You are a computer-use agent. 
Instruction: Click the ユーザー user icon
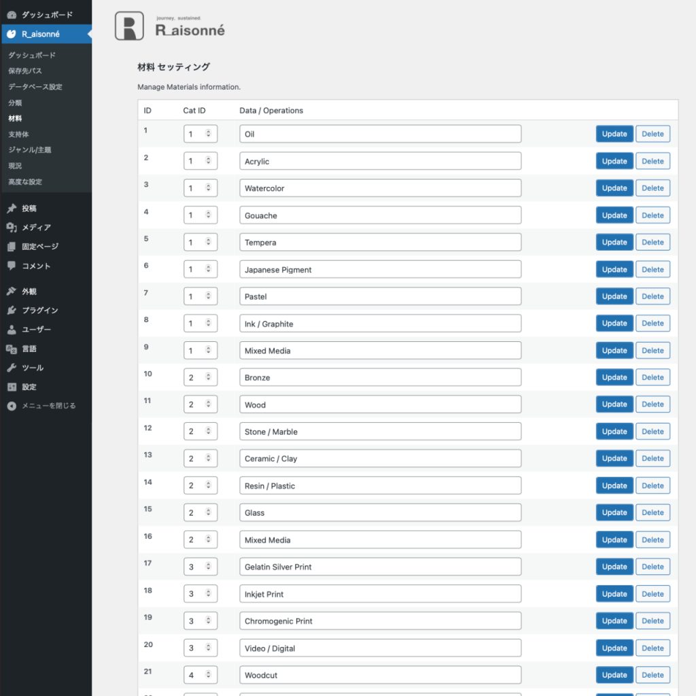[x=12, y=330]
